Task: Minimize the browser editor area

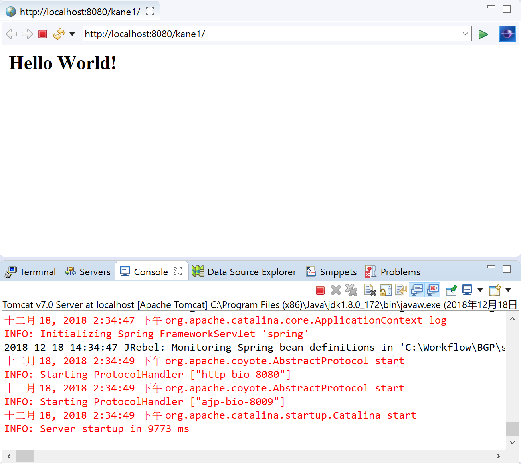Action: [491, 7]
